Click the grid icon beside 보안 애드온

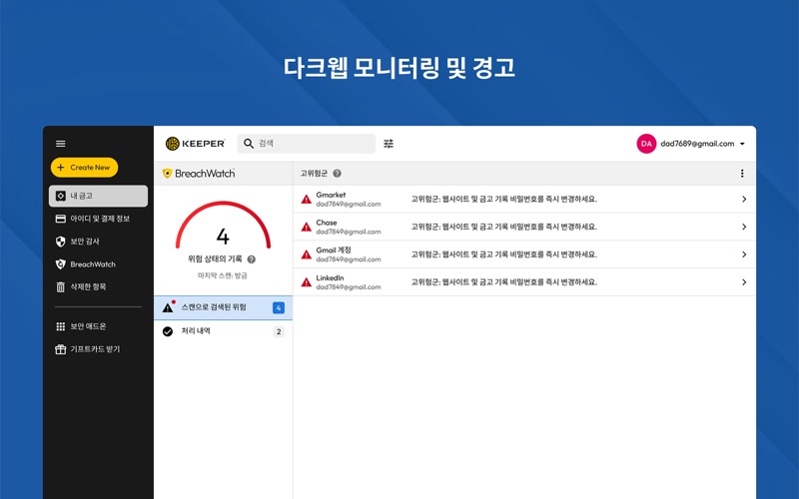coord(61,326)
